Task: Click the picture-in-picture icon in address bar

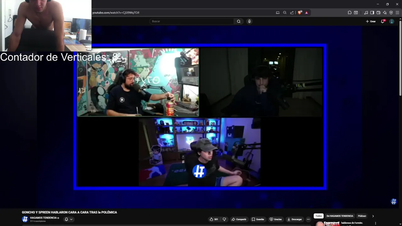Action: tap(278, 13)
